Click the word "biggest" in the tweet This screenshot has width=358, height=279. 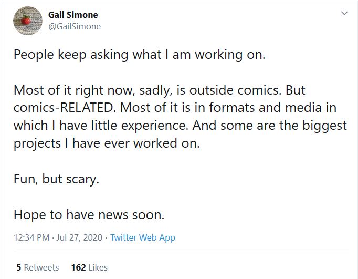pos(325,126)
